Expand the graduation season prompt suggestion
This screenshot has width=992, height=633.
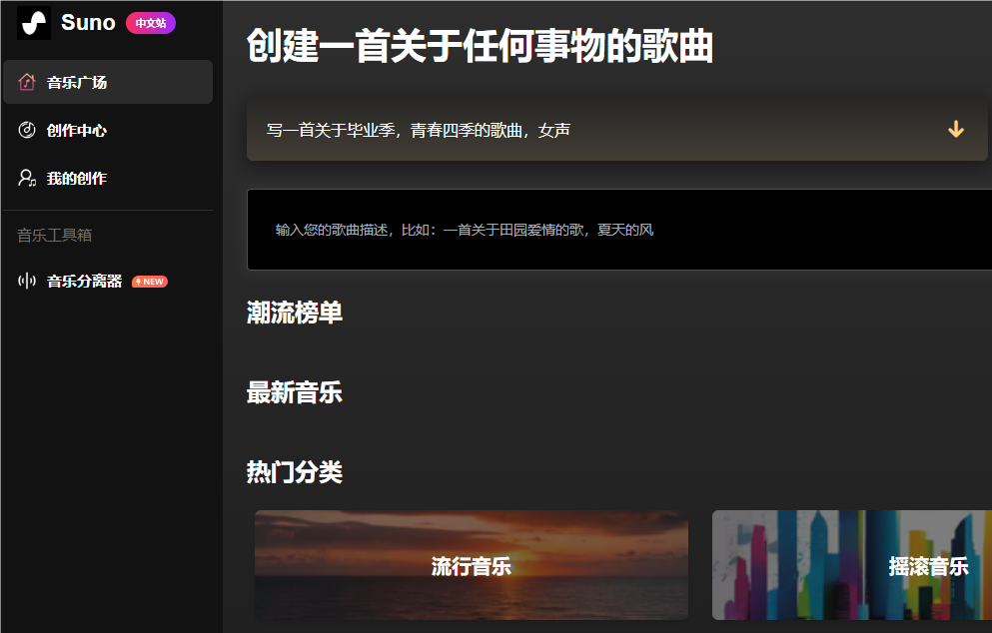tap(956, 130)
